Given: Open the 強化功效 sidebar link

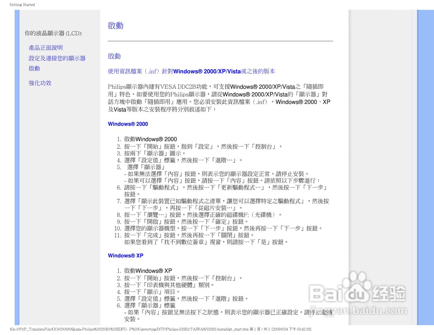Looking at the screenshot, I should point(40,83).
